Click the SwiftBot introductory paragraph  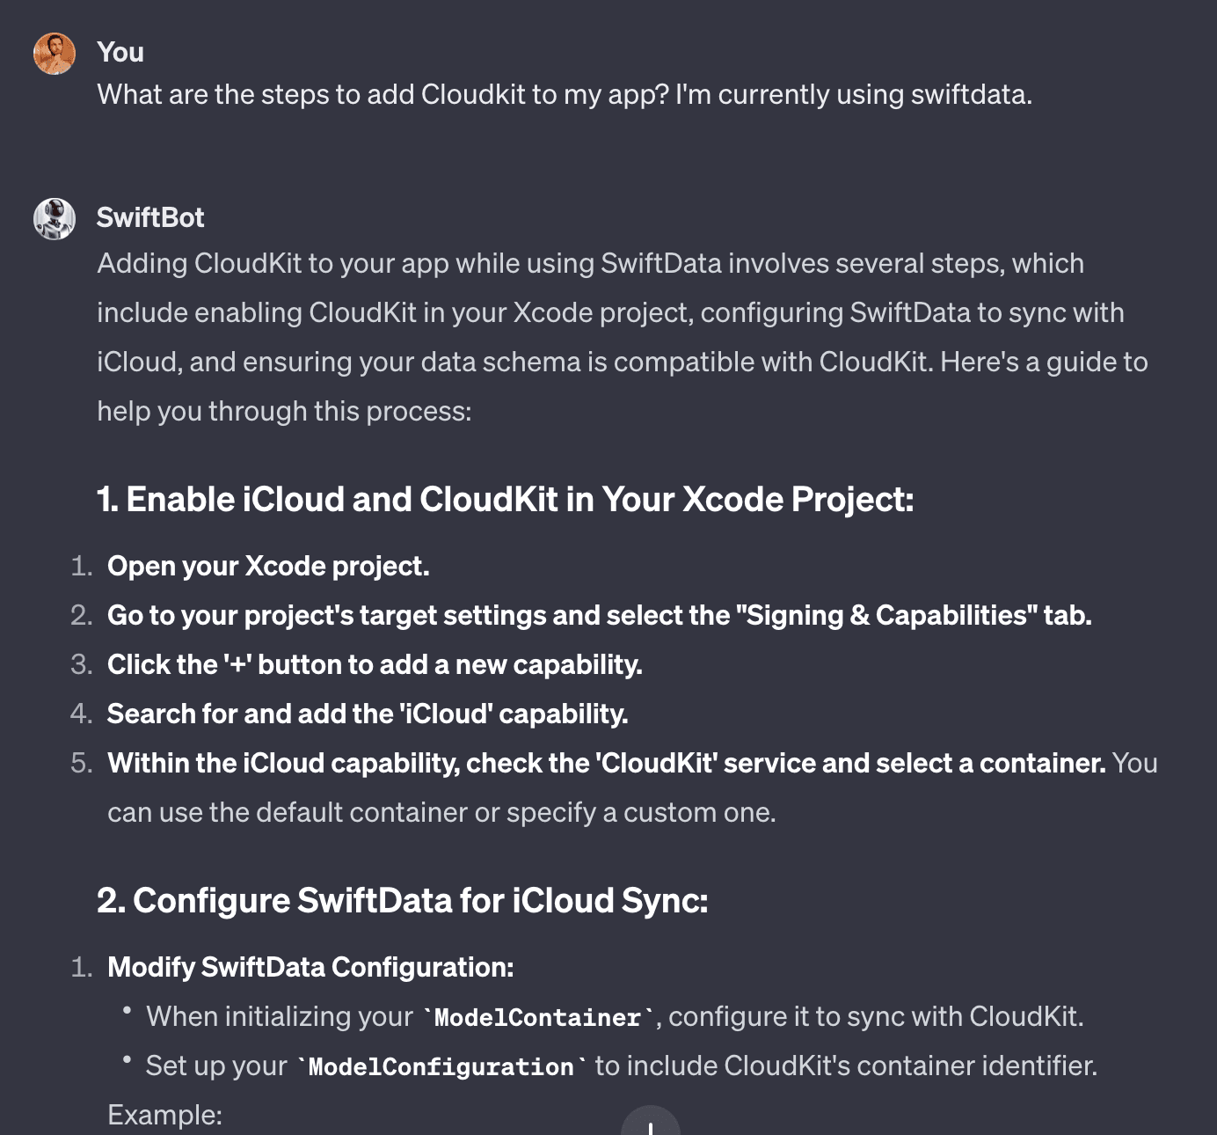tap(623, 337)
